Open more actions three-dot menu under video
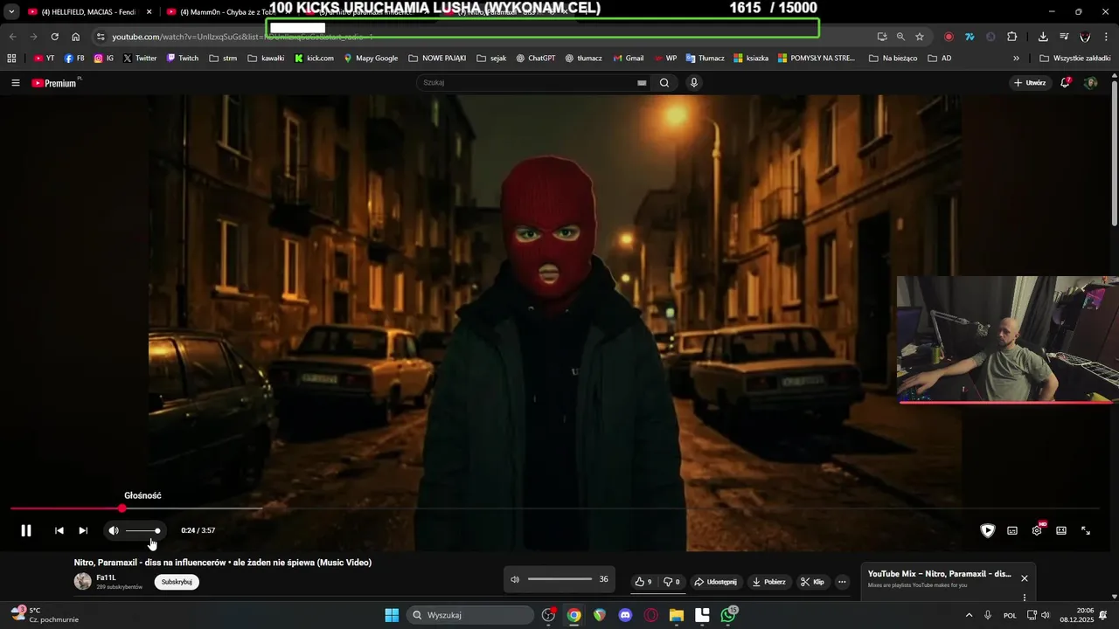This screenshot has width=1119, height=629. [842, 582]
